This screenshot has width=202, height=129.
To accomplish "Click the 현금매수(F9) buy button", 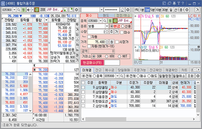I will coord(92,63).
